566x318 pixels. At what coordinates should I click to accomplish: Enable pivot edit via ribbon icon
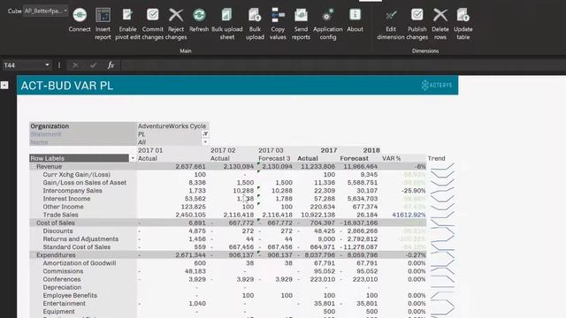(x=127, y=15)
